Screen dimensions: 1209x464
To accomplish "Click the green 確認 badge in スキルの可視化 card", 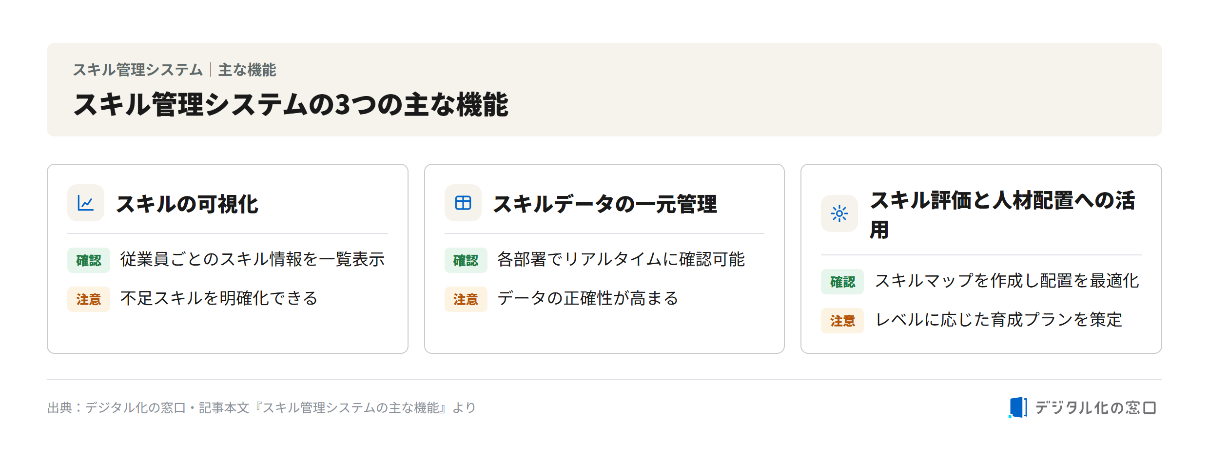I will pyautogui.click(x=89, y=260).
